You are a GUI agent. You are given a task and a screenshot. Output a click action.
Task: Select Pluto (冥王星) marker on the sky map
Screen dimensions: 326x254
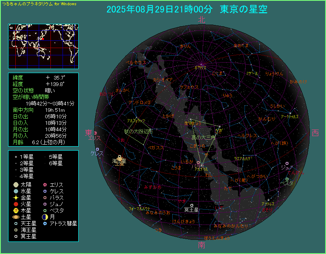[191, 205]
